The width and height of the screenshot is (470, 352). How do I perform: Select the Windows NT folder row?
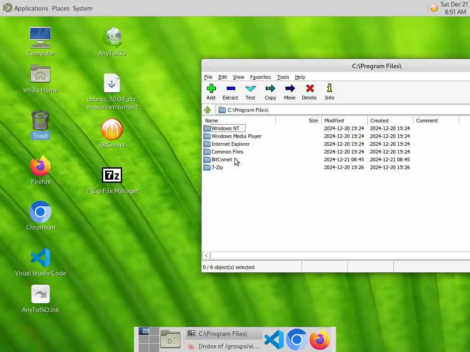[225, 128]
